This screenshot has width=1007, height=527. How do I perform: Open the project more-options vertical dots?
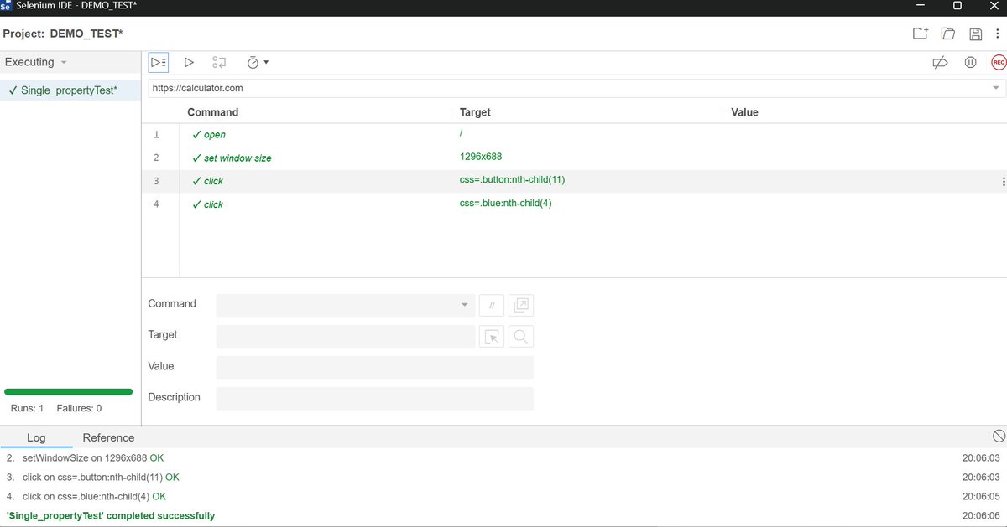coord(999,34)
